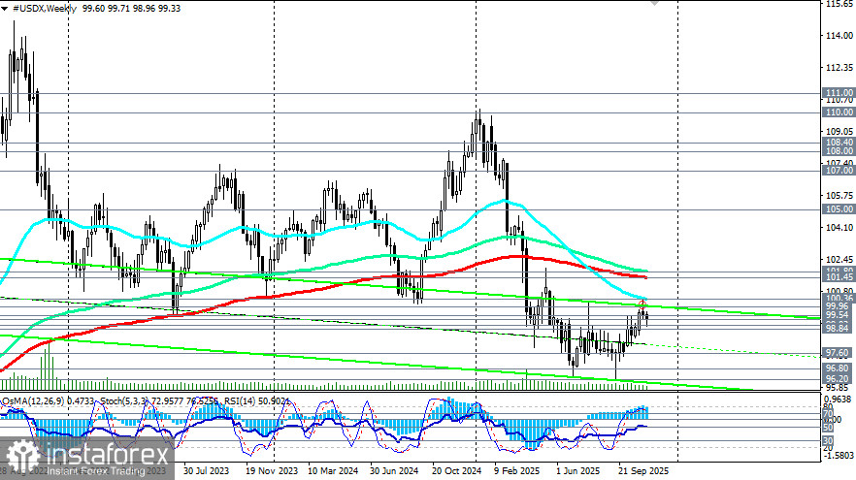Click the #USDX,Weekly chart title text

(x=45, y=8)
